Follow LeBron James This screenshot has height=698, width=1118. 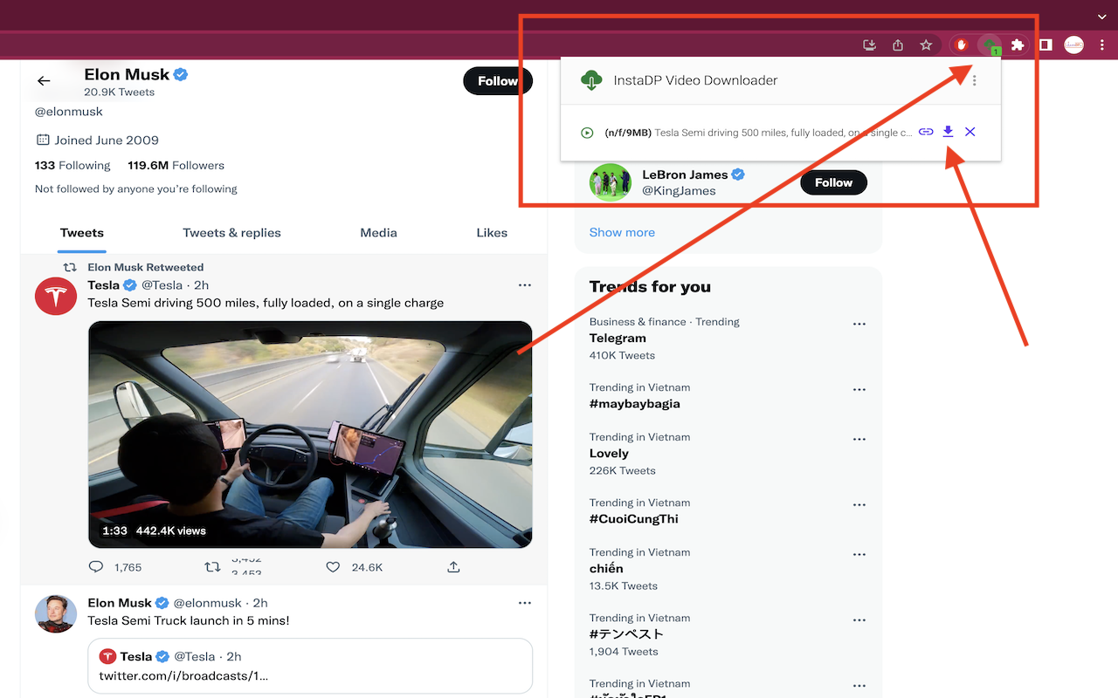click(x=833, y=182)
